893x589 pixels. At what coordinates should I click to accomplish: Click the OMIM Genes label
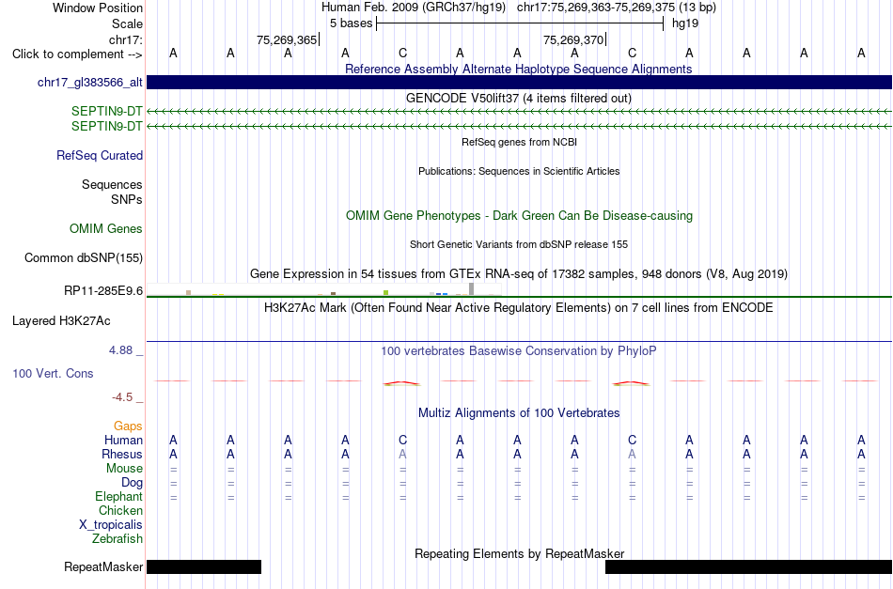point(106,229)
